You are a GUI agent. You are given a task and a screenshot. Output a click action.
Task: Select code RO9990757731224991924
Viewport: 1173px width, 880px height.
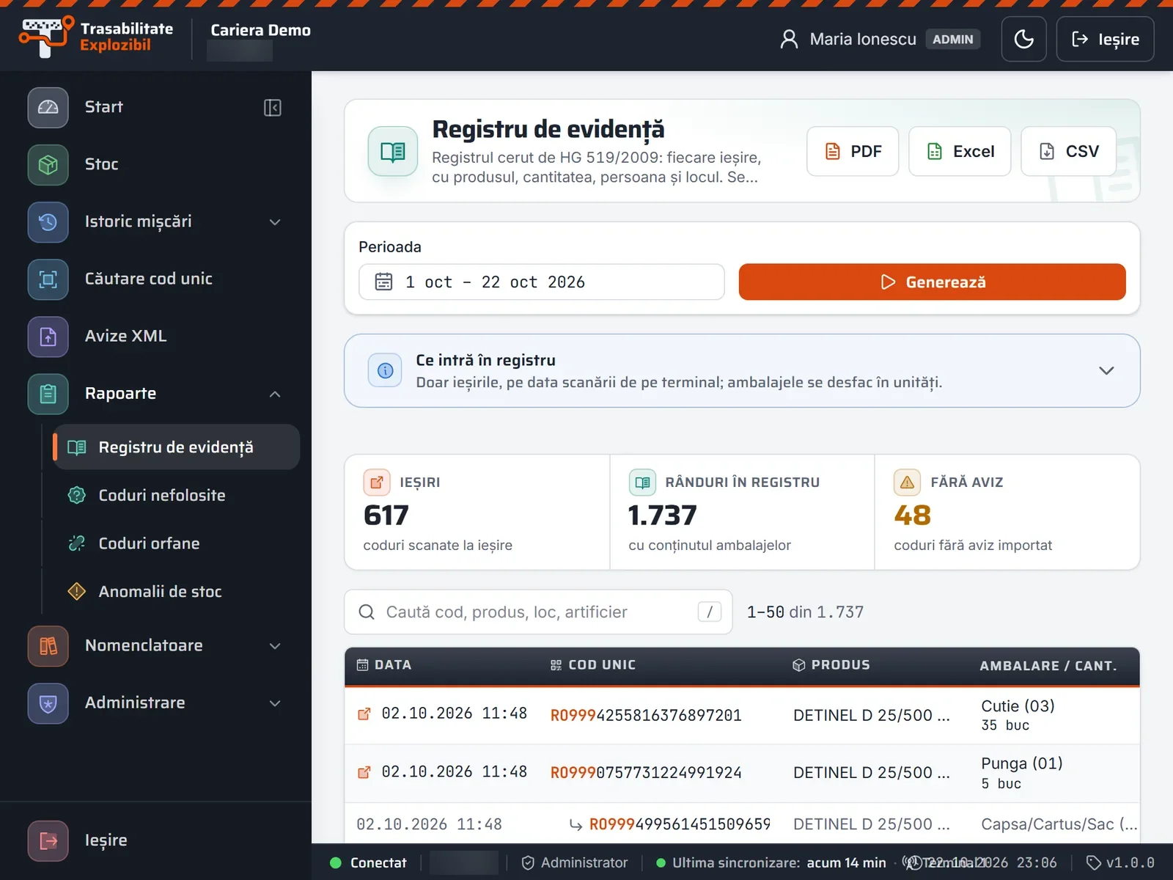tap(646, 772)
